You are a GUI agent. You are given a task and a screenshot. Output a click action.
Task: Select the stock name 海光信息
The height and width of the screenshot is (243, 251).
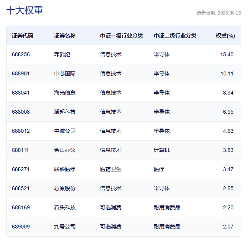coord(65,93)
